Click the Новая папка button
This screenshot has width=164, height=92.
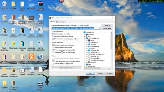tap(107, 28)
